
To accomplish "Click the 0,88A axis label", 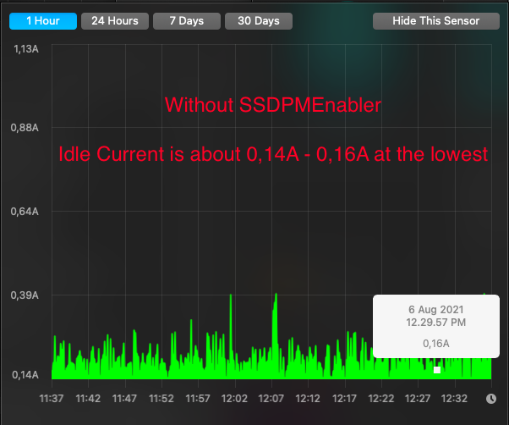I will pyautogui.click(x=25, y=128).
